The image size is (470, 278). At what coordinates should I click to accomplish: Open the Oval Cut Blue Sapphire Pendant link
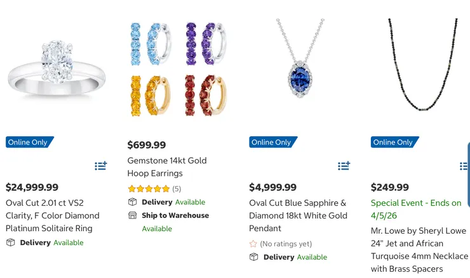[x=297, y=215]
